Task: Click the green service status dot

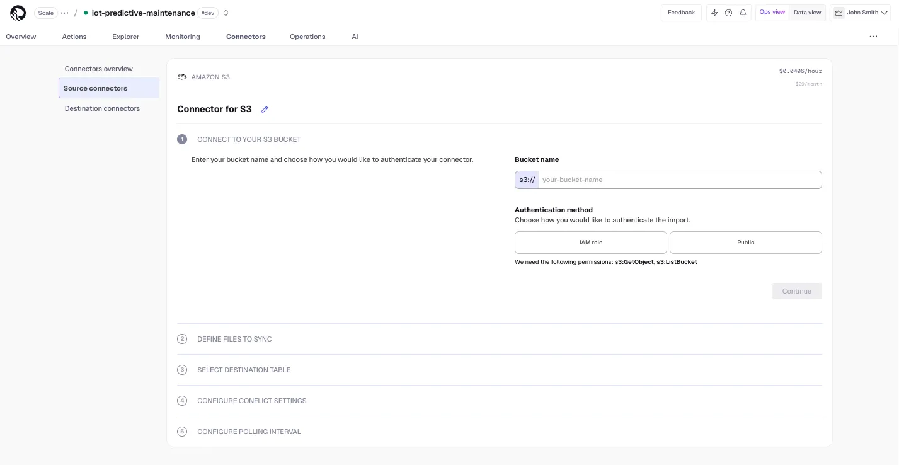Action: [86, 13]
